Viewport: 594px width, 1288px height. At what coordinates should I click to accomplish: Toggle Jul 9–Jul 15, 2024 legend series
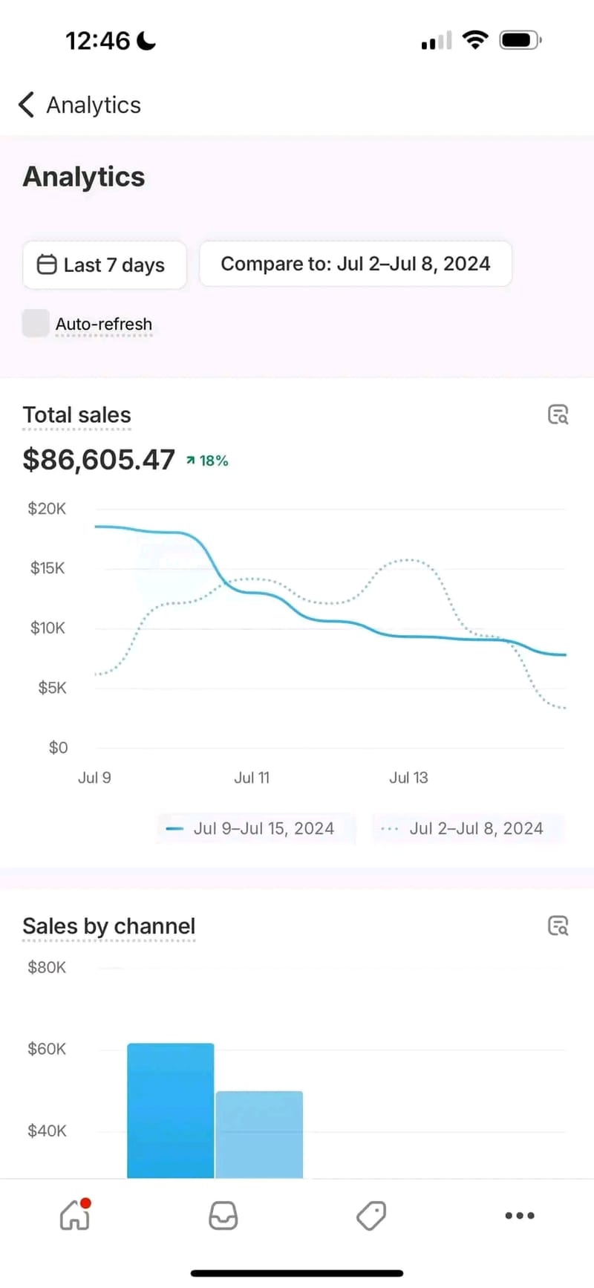(252, 828)
